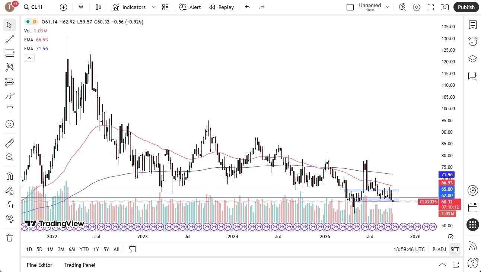Open the Watchlist panel
This screenshot has height=272, width=481.
pyautogui.click(x=472, y=25)
